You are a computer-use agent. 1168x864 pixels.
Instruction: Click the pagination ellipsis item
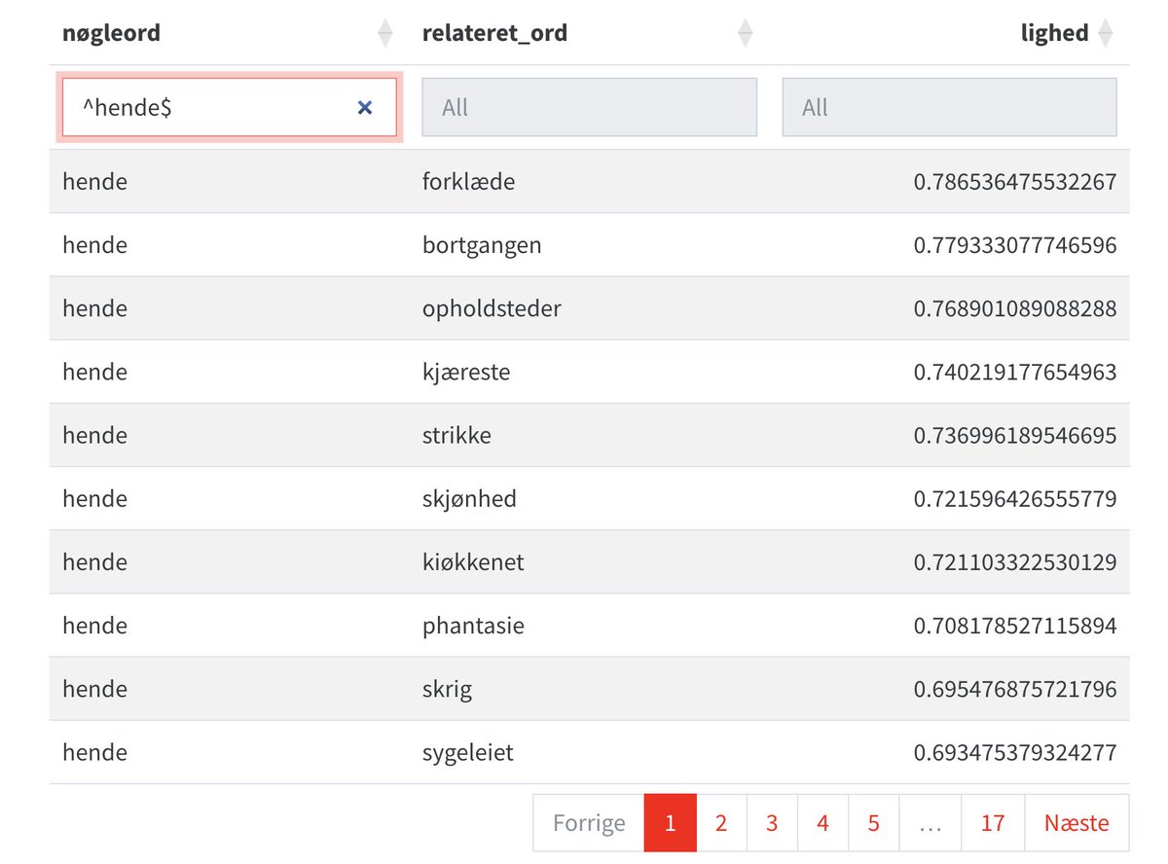[931, 823]
